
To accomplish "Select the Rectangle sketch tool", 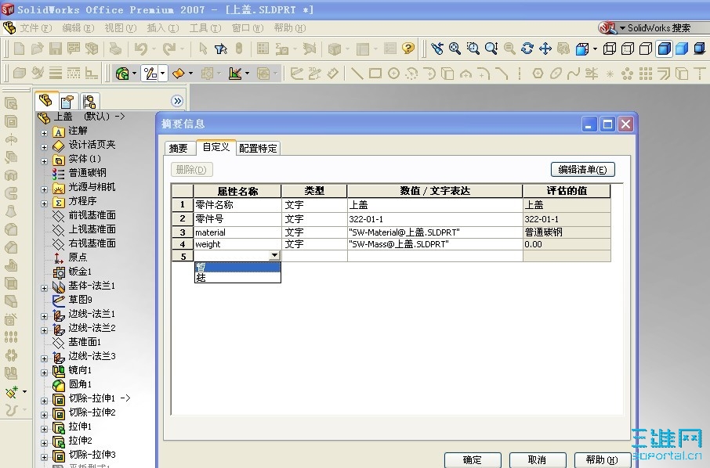I will coord(375,73).
